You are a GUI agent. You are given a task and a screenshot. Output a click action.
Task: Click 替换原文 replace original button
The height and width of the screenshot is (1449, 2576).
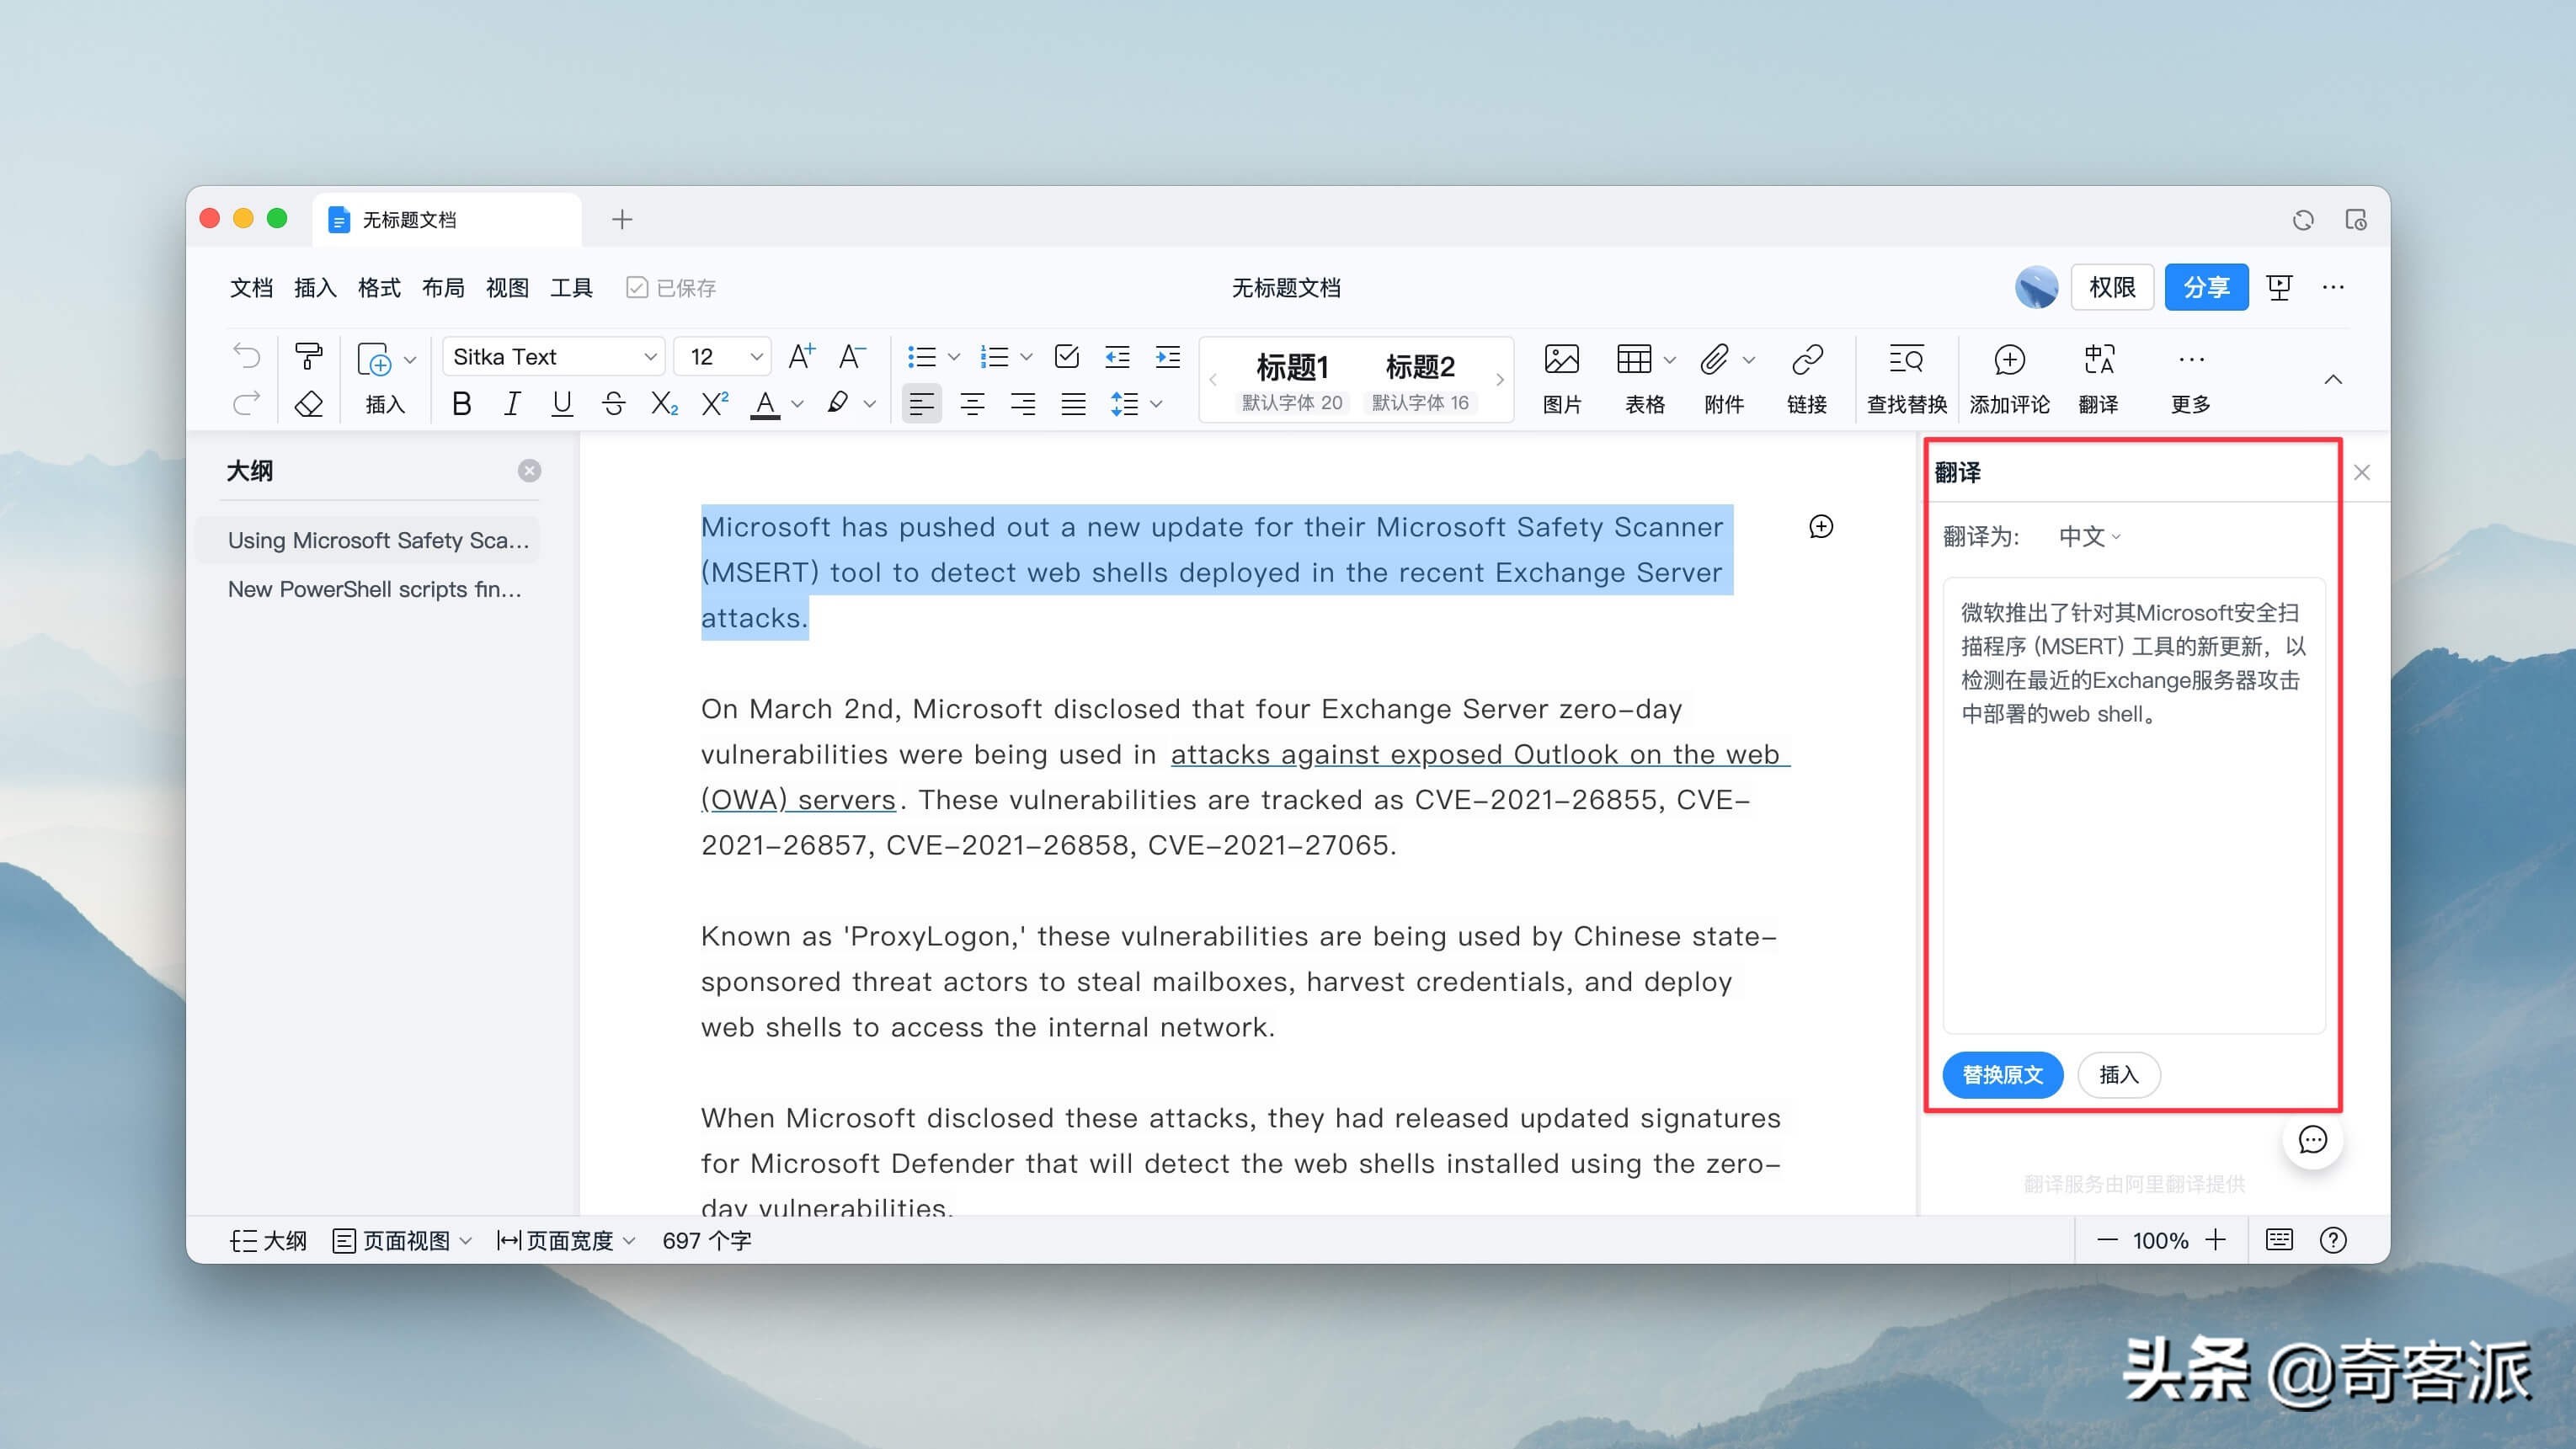pyautogui.click(x=2002, y=1074)
